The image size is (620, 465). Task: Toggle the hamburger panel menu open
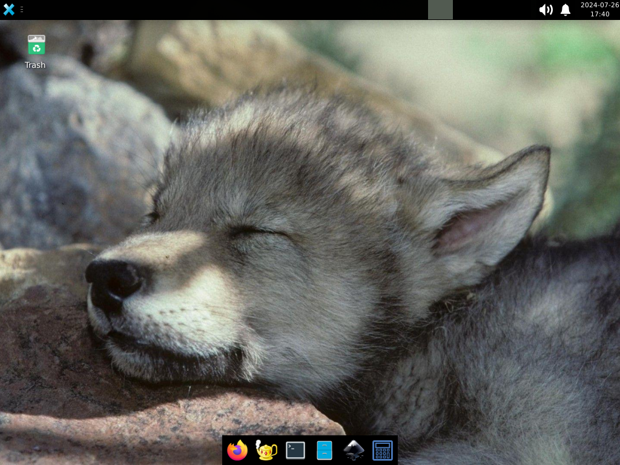click(x=22, y=9)
